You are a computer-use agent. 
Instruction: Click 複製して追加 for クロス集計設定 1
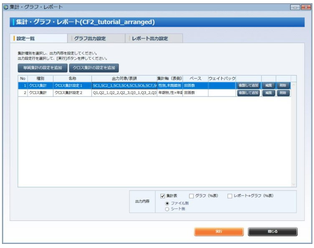[x=248, y=86]
